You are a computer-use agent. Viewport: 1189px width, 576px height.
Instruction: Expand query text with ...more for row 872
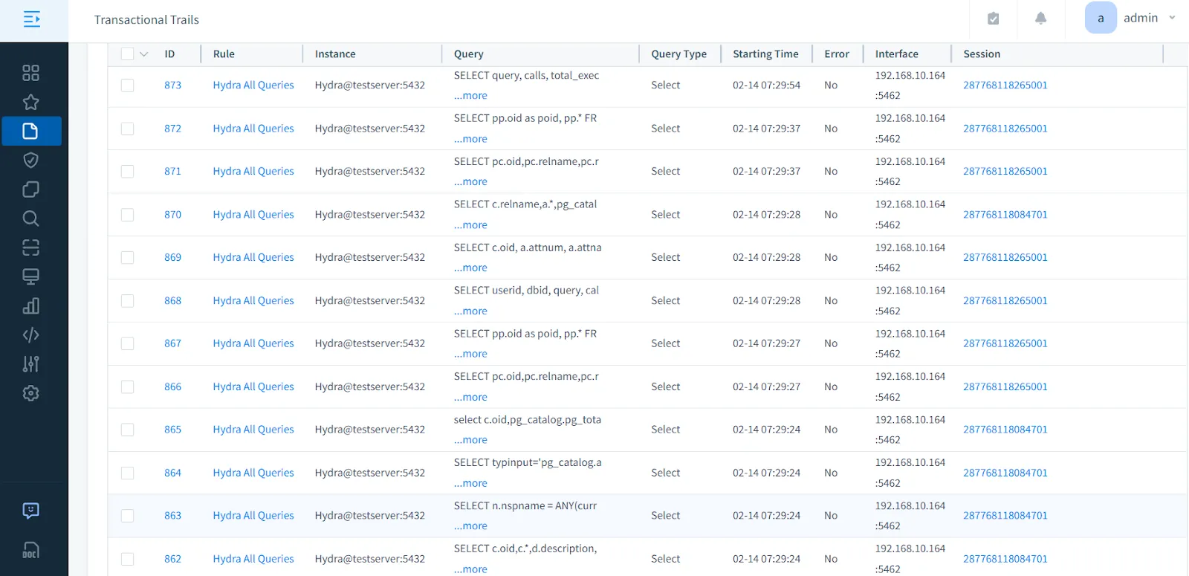pyautogui.click(x=470, y=139)
